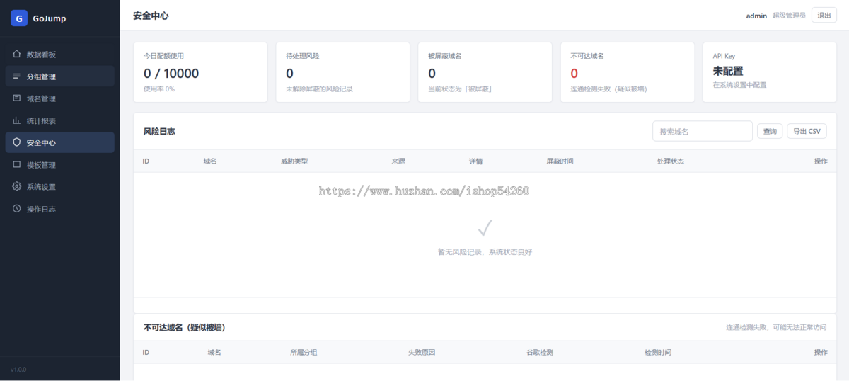Go to 域名管理 menu item
849x381 pixels.
click(x=59, y=98)
